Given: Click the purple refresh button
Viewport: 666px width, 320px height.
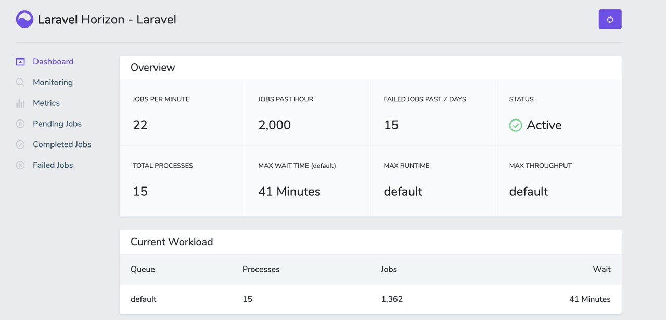Looking at the screenshot, I should point(610,19).
